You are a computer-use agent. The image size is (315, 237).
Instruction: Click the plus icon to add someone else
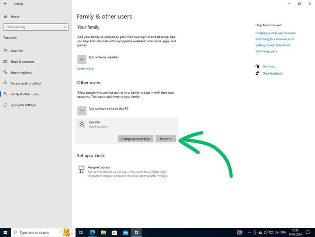(82, 111)
